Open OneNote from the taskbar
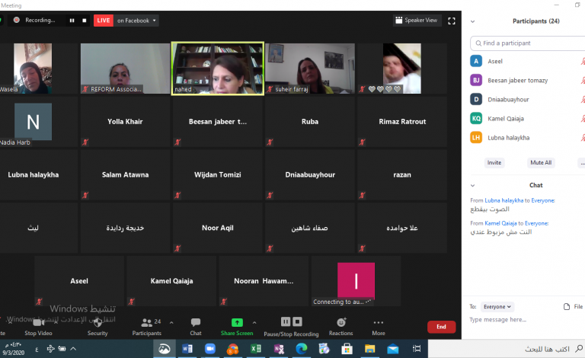 tap(279, 349)
